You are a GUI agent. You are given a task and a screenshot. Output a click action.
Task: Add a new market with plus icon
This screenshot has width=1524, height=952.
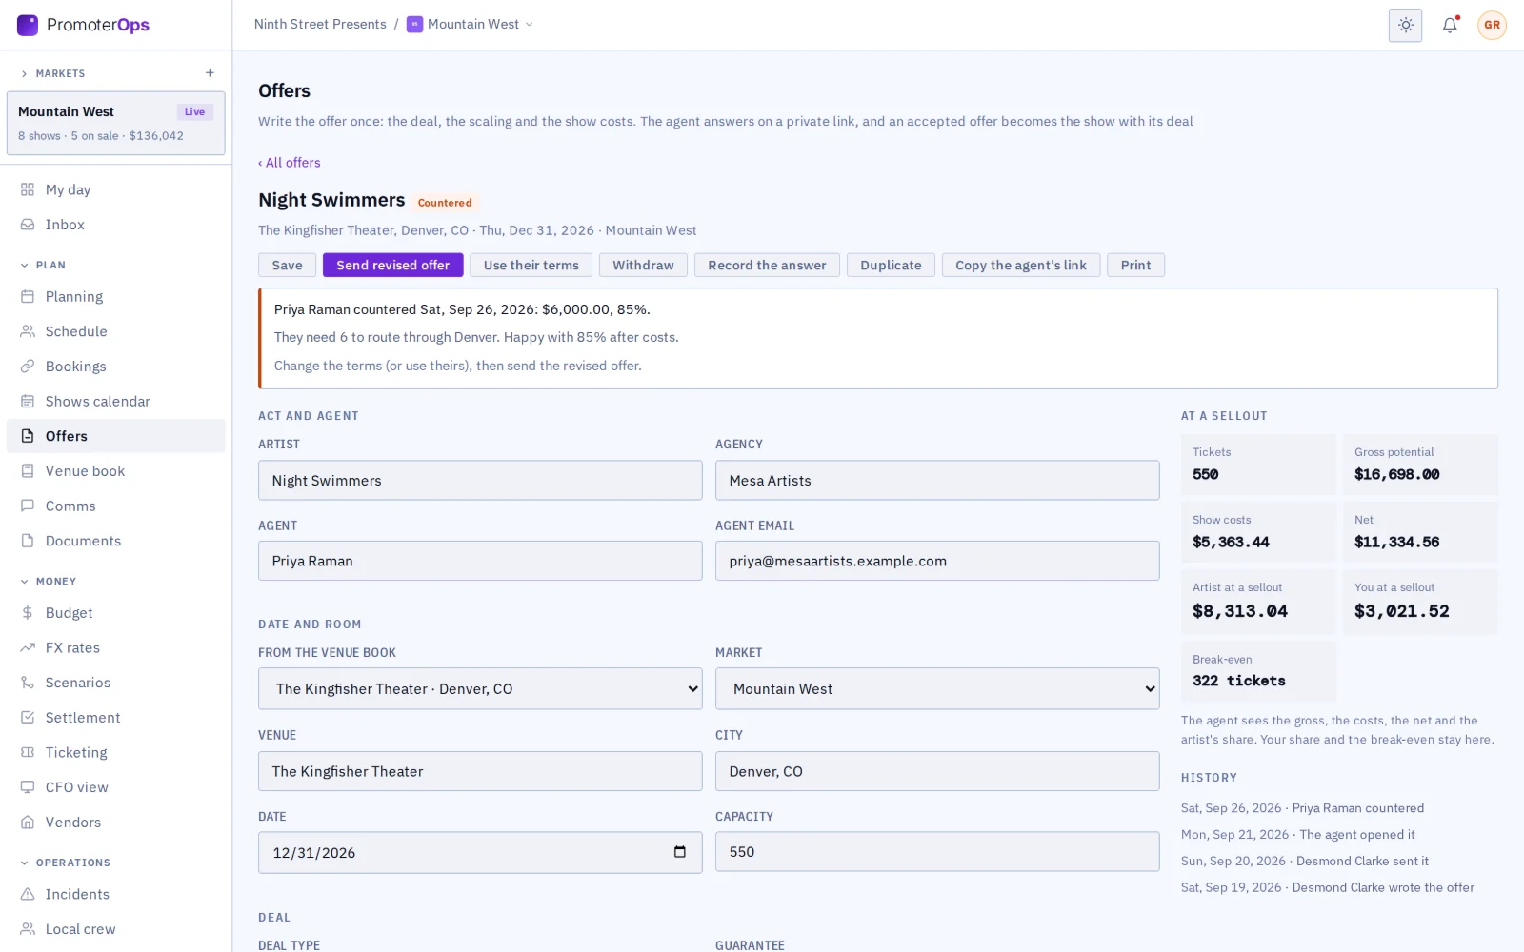click(210, 73)
